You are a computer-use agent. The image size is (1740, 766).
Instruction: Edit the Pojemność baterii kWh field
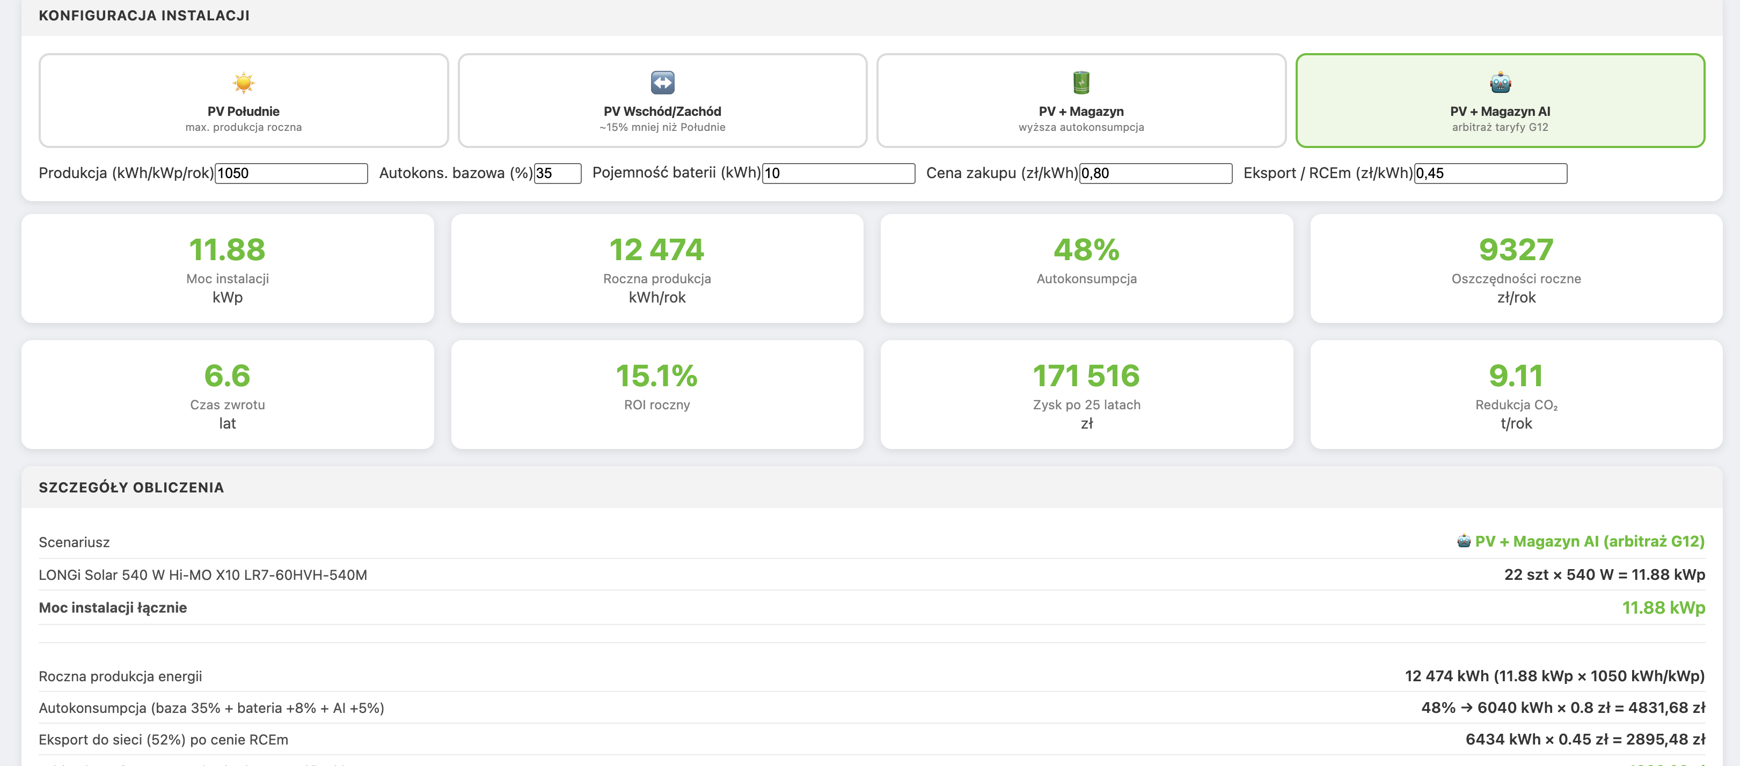click(x=838, y=173)
